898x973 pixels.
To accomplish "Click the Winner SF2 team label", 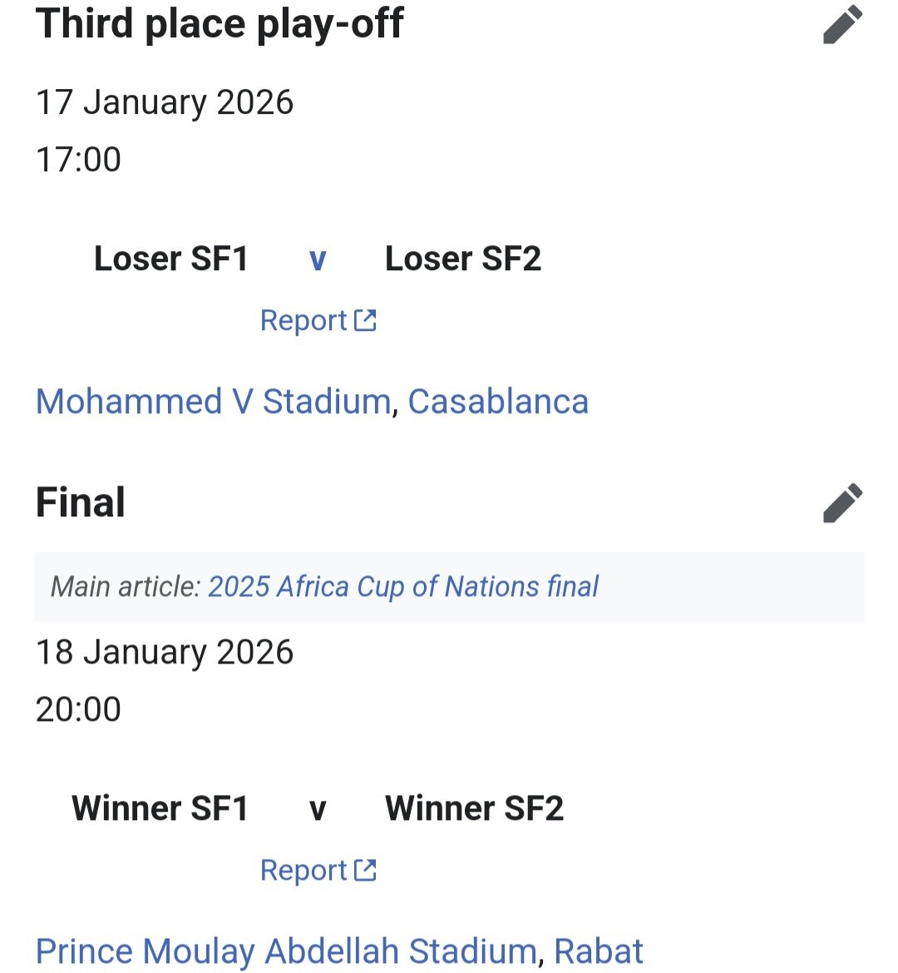I will tap(474, 808).
